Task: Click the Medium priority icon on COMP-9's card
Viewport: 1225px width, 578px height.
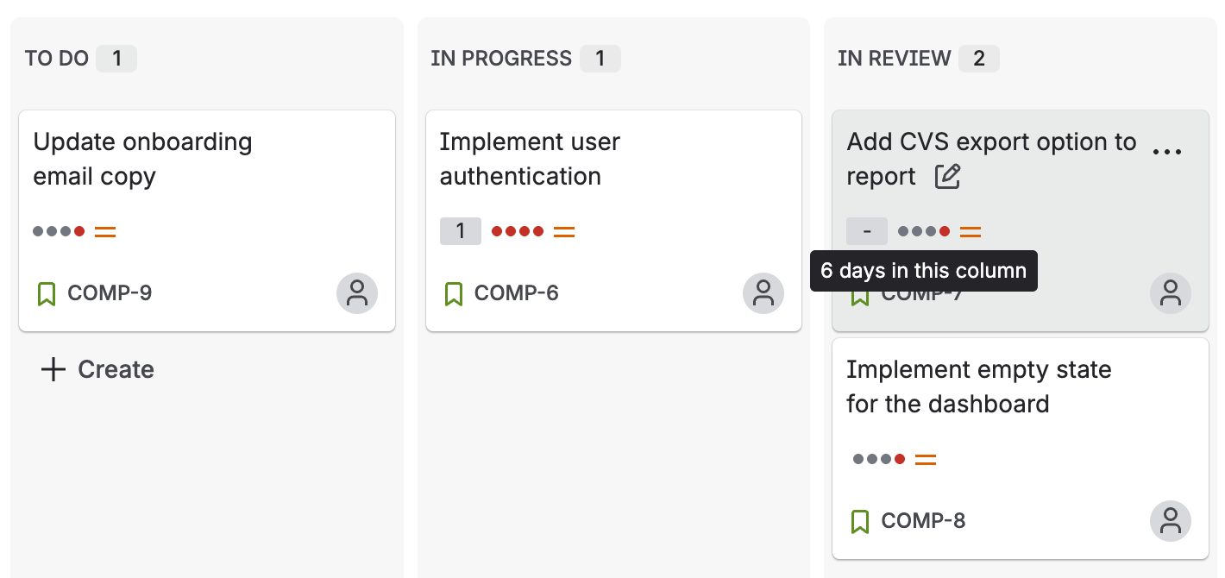Action: coord(103,230)
